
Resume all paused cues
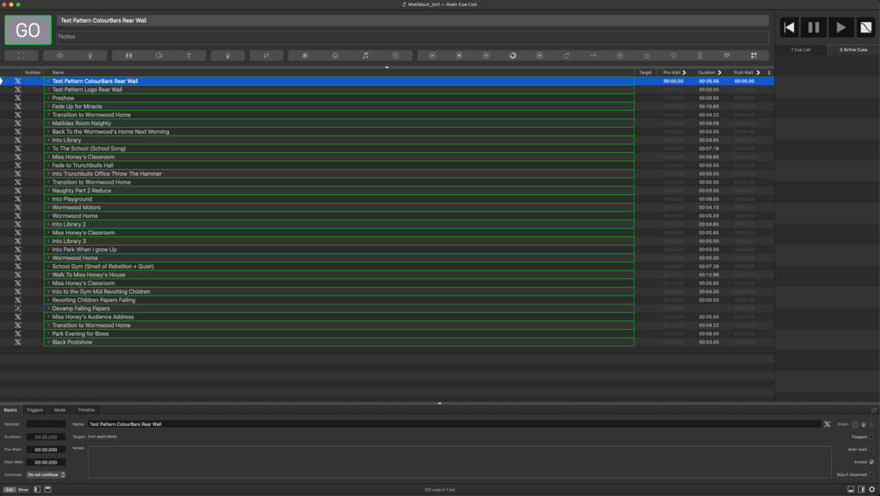(x=840, y=27)
